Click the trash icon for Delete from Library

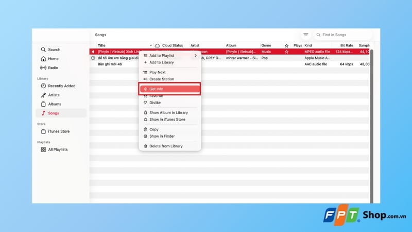click(x=145, y=146)
